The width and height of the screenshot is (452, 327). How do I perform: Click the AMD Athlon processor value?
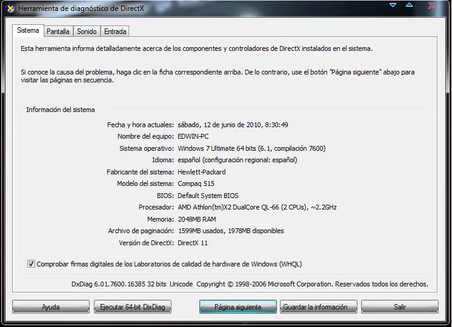coord(257,207)
